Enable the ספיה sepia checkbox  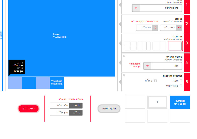(181, 81)
